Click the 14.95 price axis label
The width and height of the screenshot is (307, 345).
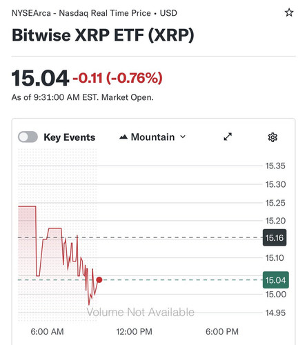[275, 313]
